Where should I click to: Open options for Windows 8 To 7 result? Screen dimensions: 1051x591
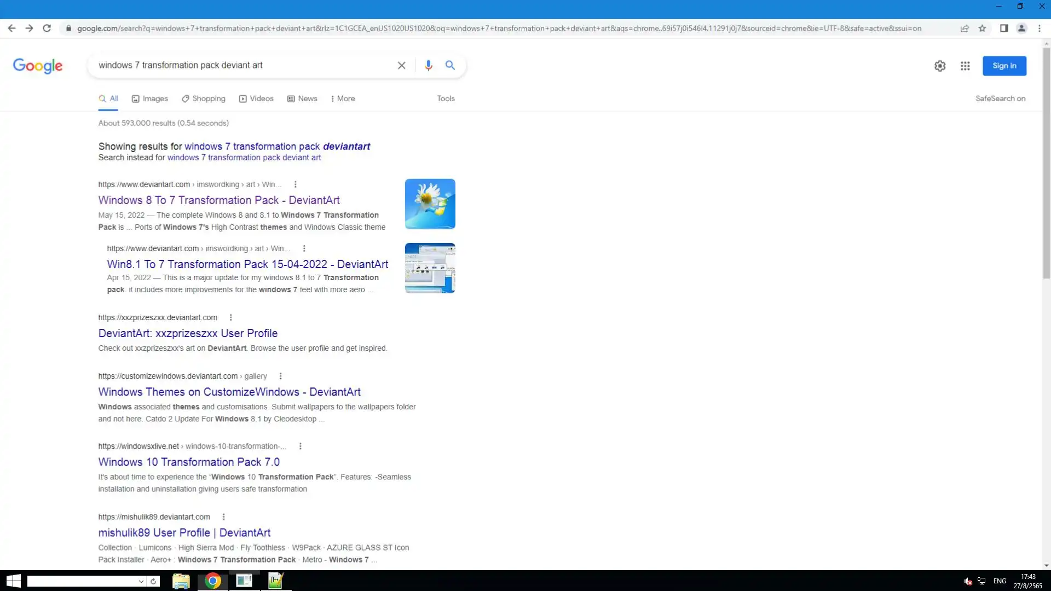point(296,184)
